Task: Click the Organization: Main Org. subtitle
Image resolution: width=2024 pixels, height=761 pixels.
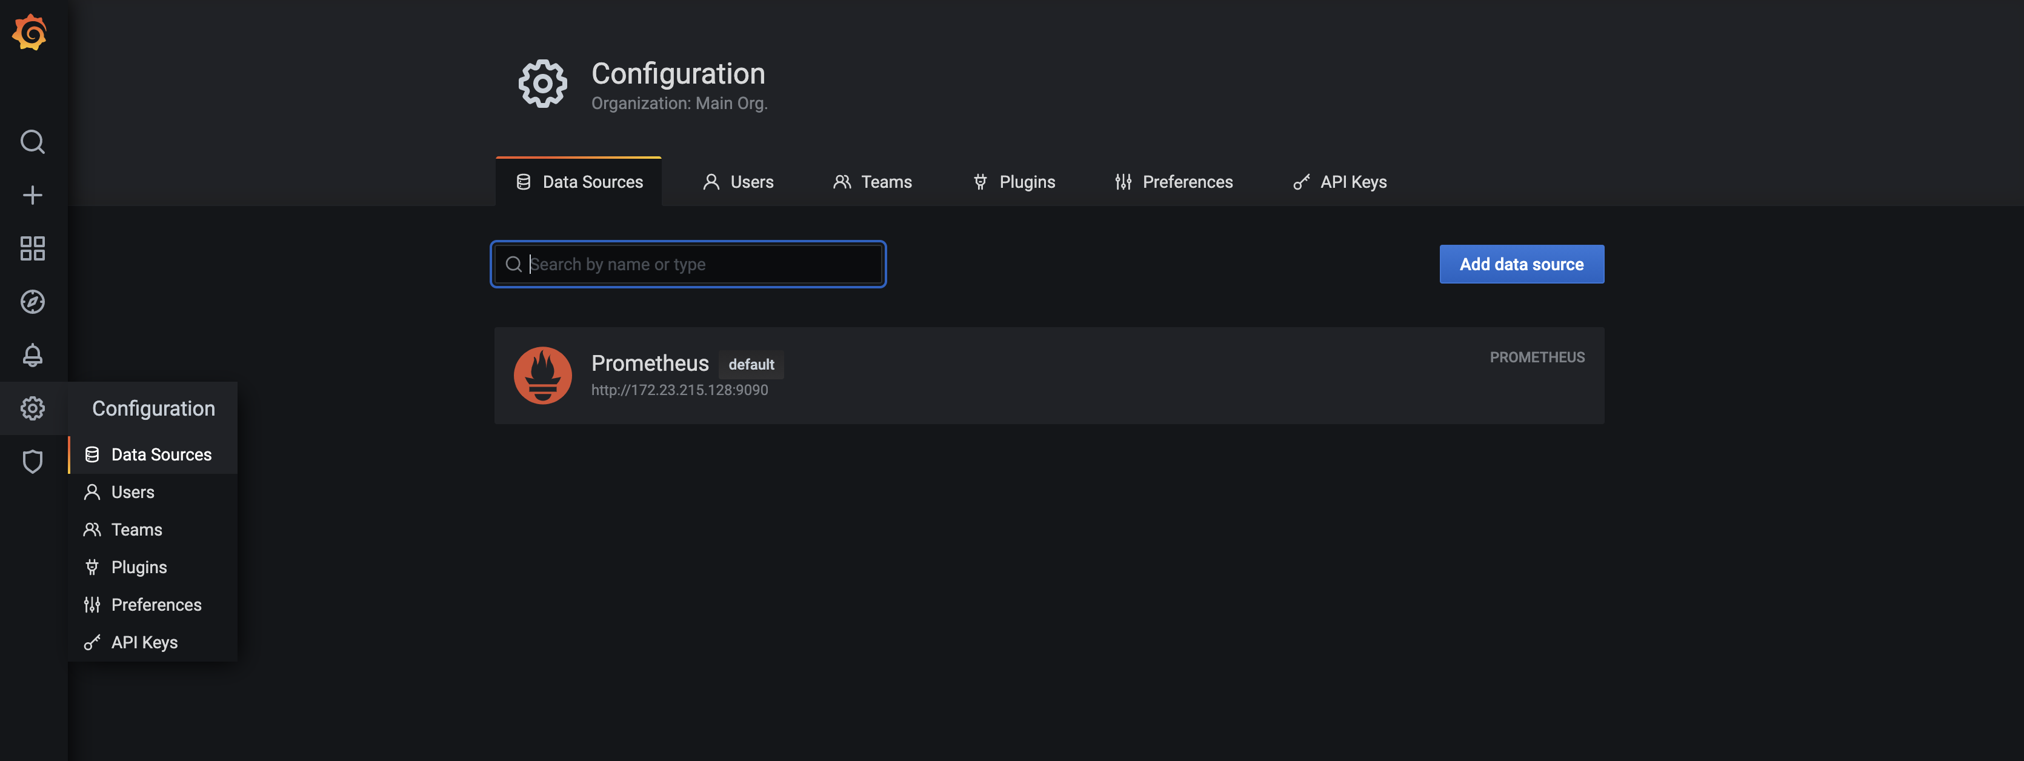Action: tap(679, 104)
